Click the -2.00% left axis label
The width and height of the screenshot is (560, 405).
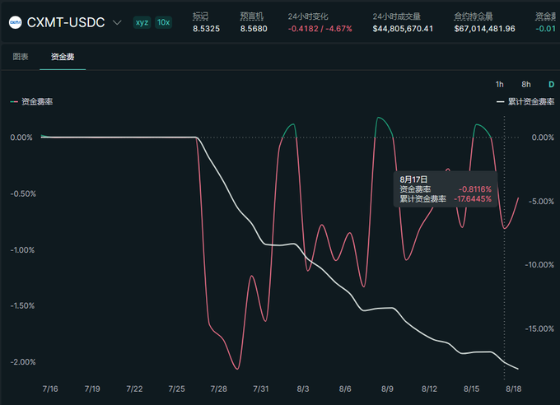23,362
